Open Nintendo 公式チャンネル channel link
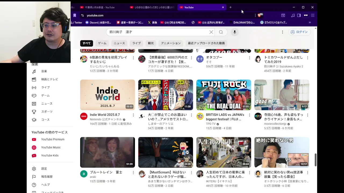The image size is (344, 193). pos(106,119)
